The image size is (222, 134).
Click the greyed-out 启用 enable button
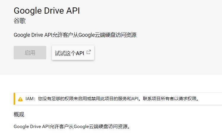(x=30, y=52)
